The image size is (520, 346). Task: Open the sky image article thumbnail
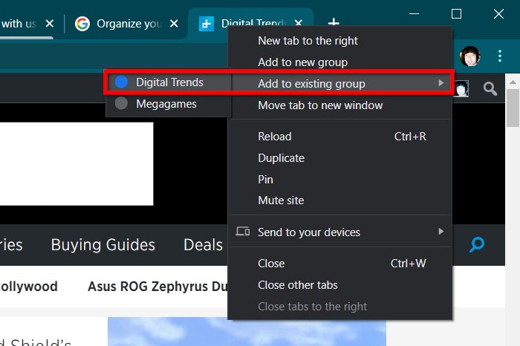(x=247, y=331)
